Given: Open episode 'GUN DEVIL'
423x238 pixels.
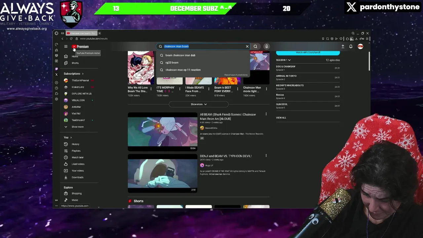Looking at the screenshot, I should tap(308, 105).
